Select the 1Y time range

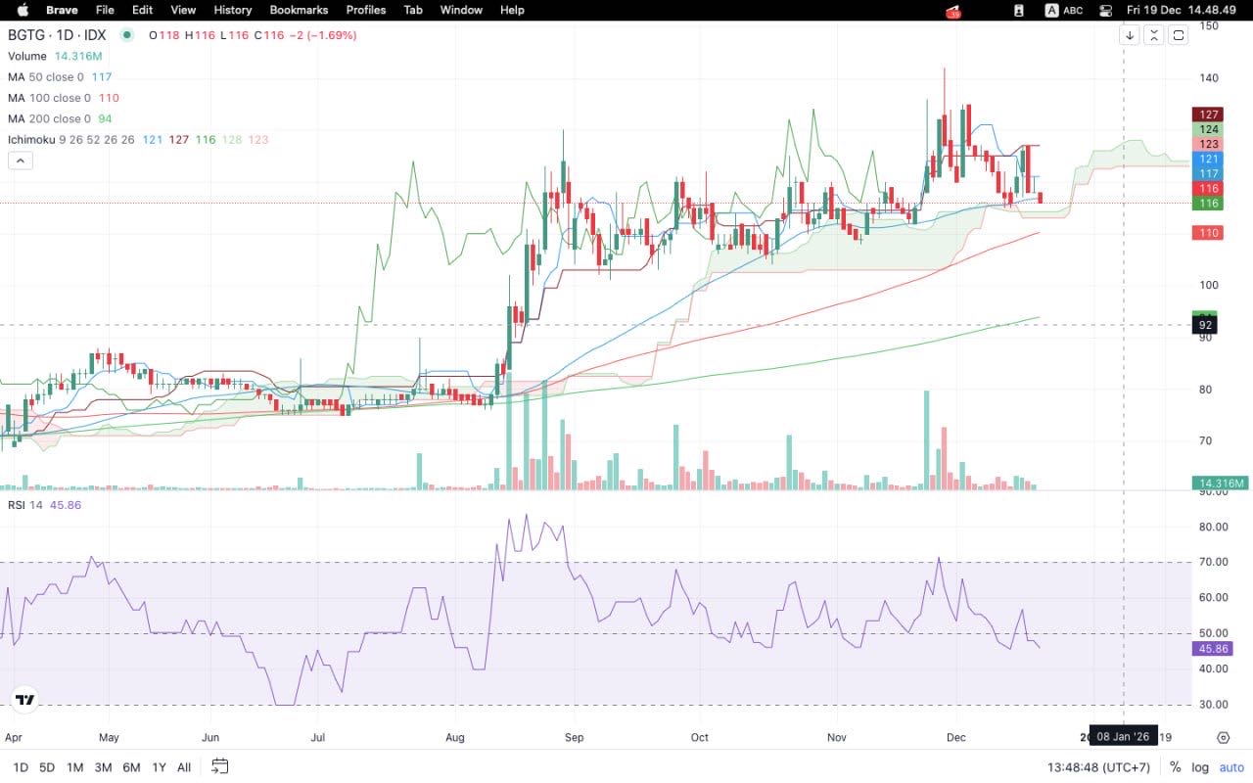[x=159, y=766]
